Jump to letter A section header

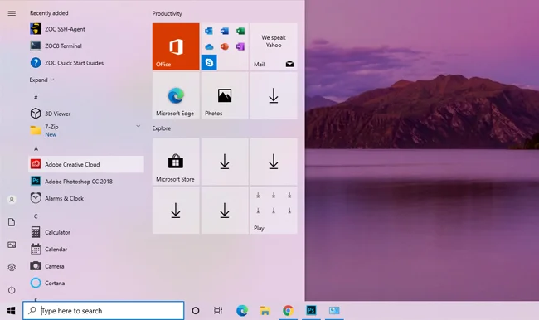tap(36, 148)
